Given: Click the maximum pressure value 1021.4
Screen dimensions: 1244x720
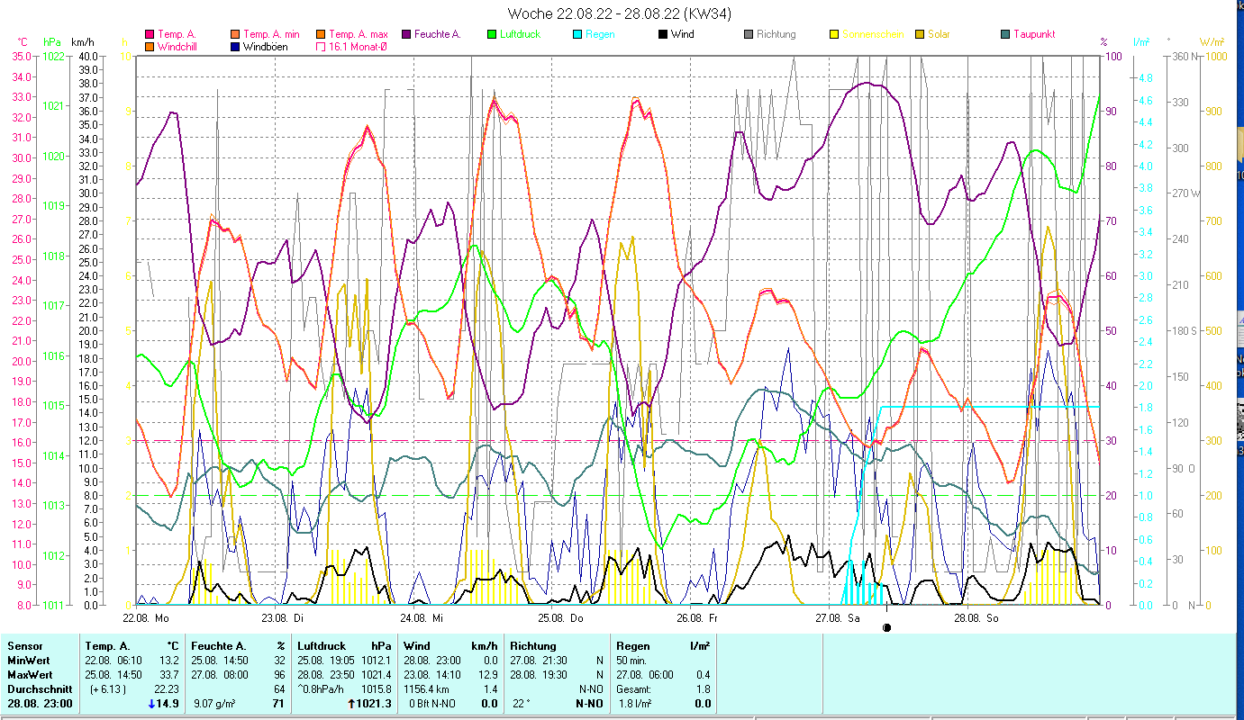Looking at the screenshot, I should tap(377, 675).
